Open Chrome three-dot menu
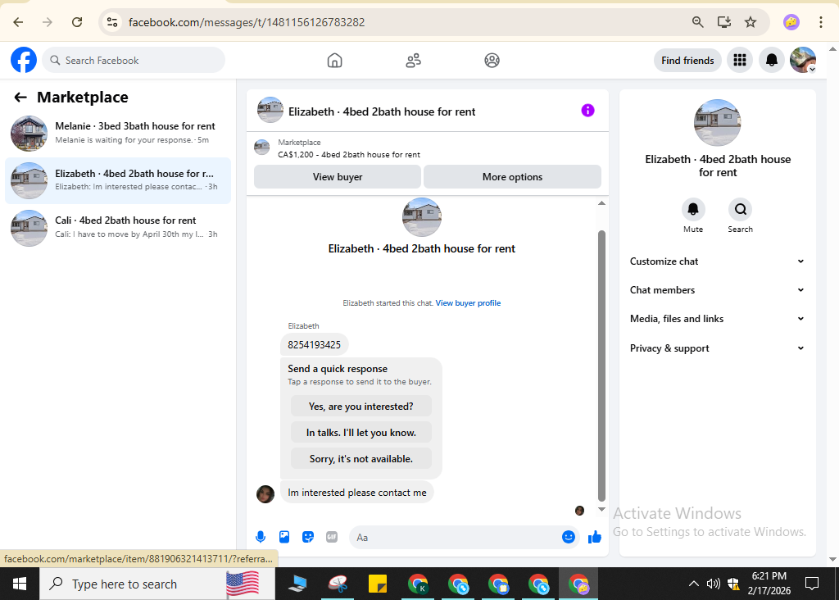The width and height of the screenshot is (839, 600). click(820, 22)
